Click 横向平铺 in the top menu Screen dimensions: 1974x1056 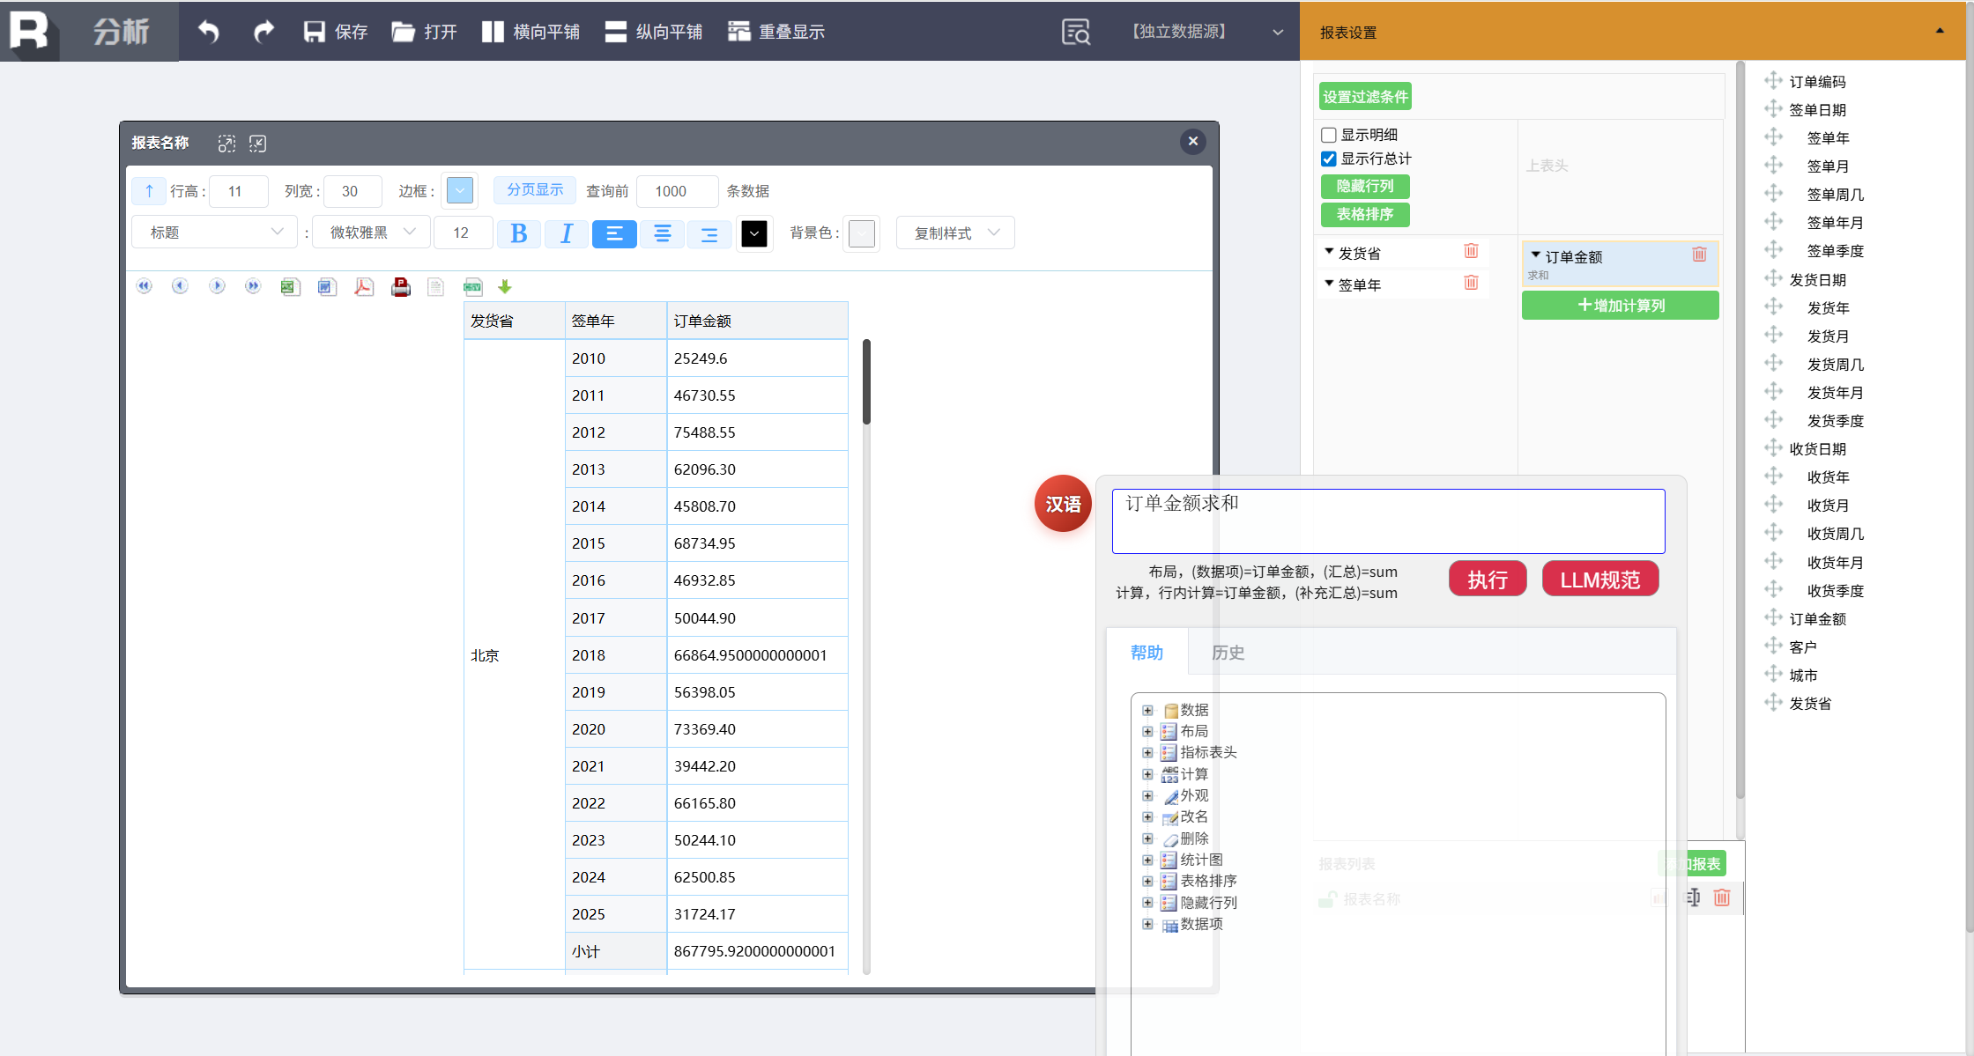[531, 32]
